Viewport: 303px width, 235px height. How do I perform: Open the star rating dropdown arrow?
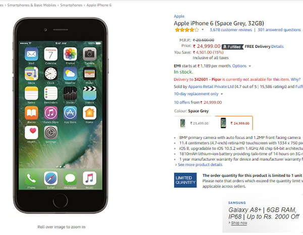[203, 30]
